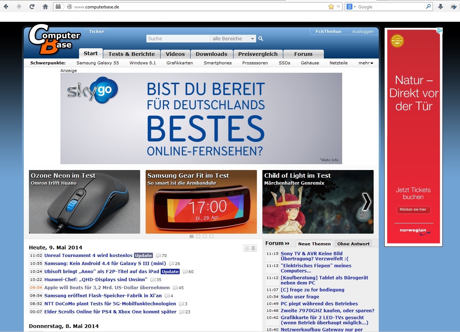460x332 pixels.
Task: Click 'Klicken sie hier' in Norwegian ad
Action: coord(414,210)
